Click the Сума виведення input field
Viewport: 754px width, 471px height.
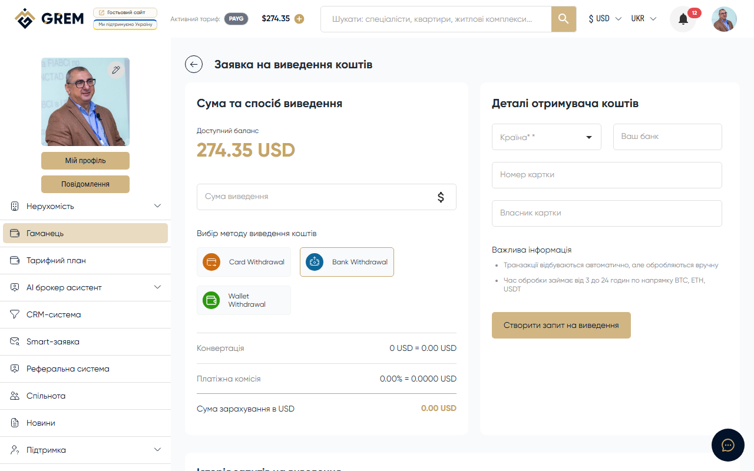coord(318,197)
